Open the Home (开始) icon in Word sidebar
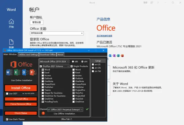The height and width of the screenshot is (125, 184). (x=11, y=21)
